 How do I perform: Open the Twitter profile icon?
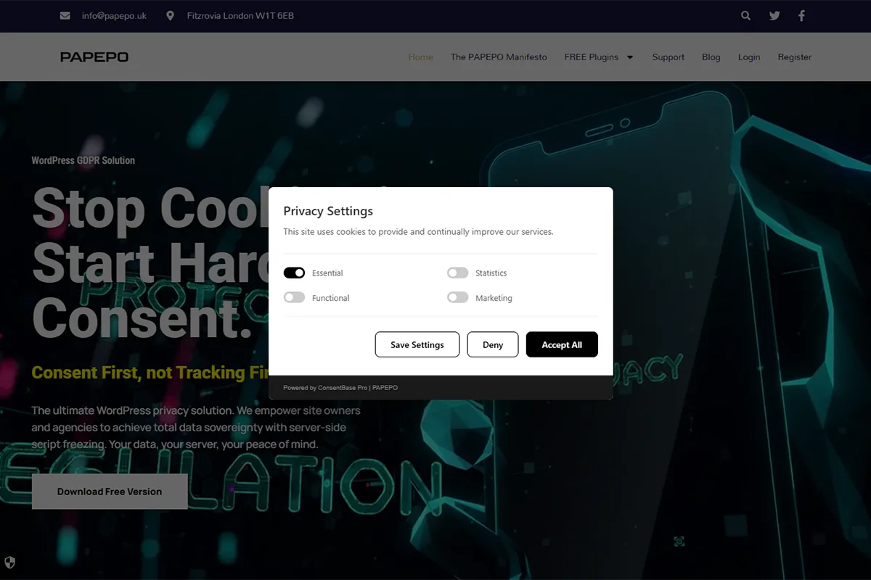coord(774,15)
